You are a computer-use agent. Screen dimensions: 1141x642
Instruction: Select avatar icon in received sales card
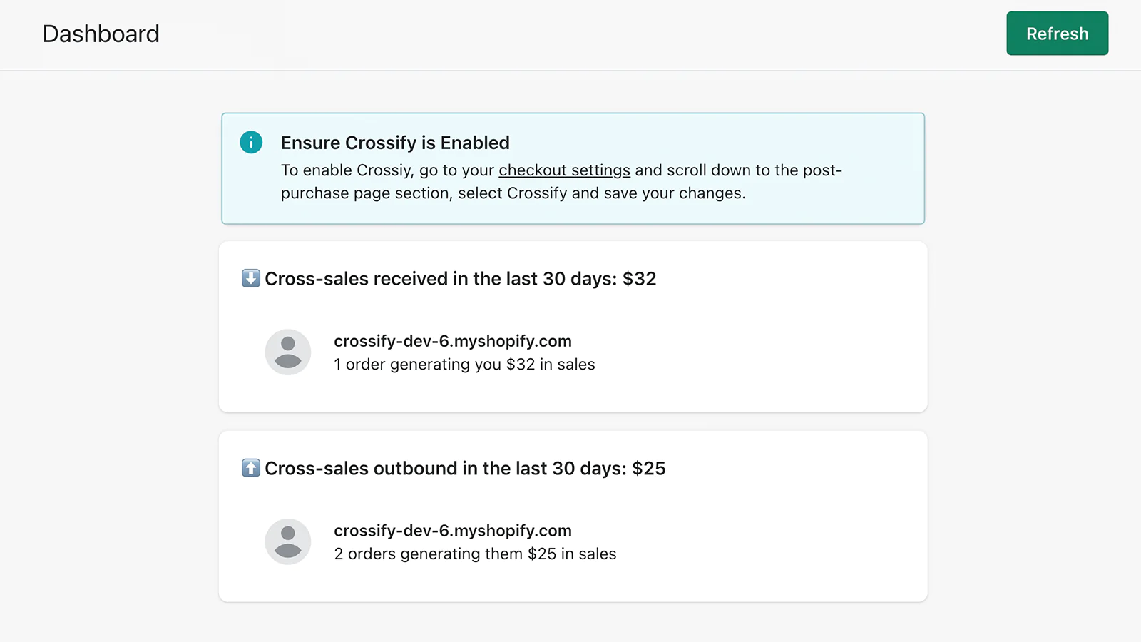point(288,352)
